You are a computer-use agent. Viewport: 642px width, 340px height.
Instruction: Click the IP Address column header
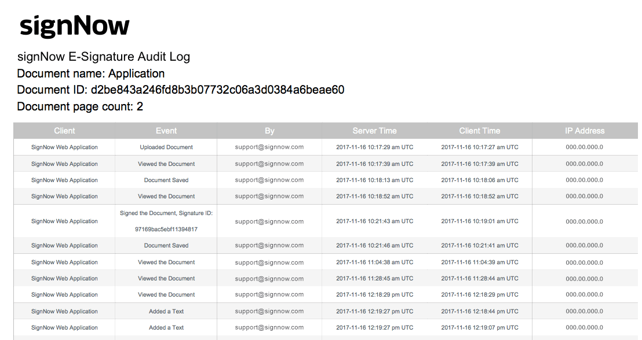585,131
